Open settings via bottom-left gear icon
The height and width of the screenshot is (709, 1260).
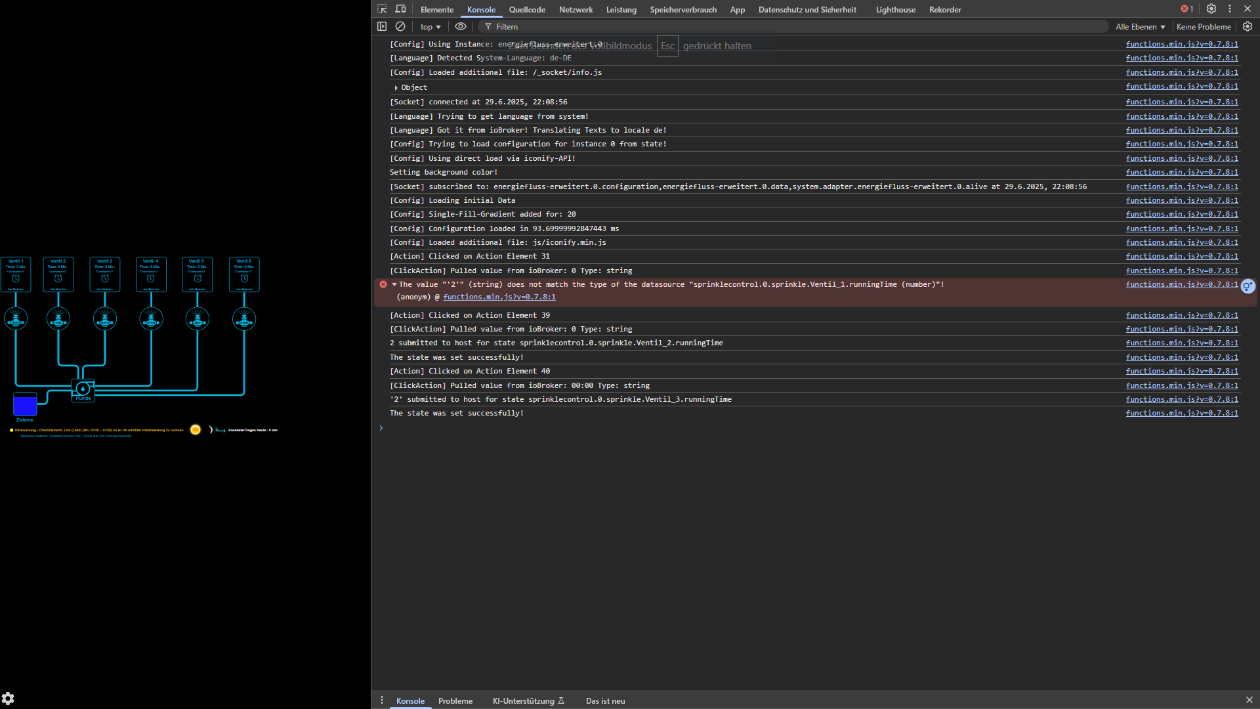pyautogui.click(x=8, y=698)
